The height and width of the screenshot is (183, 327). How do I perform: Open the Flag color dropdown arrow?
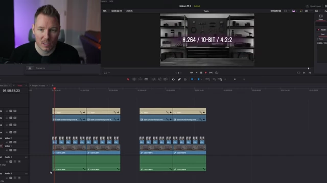(x=195, y=79)
